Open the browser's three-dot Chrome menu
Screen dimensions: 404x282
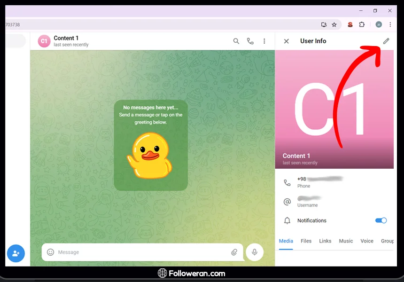[390, 24]
